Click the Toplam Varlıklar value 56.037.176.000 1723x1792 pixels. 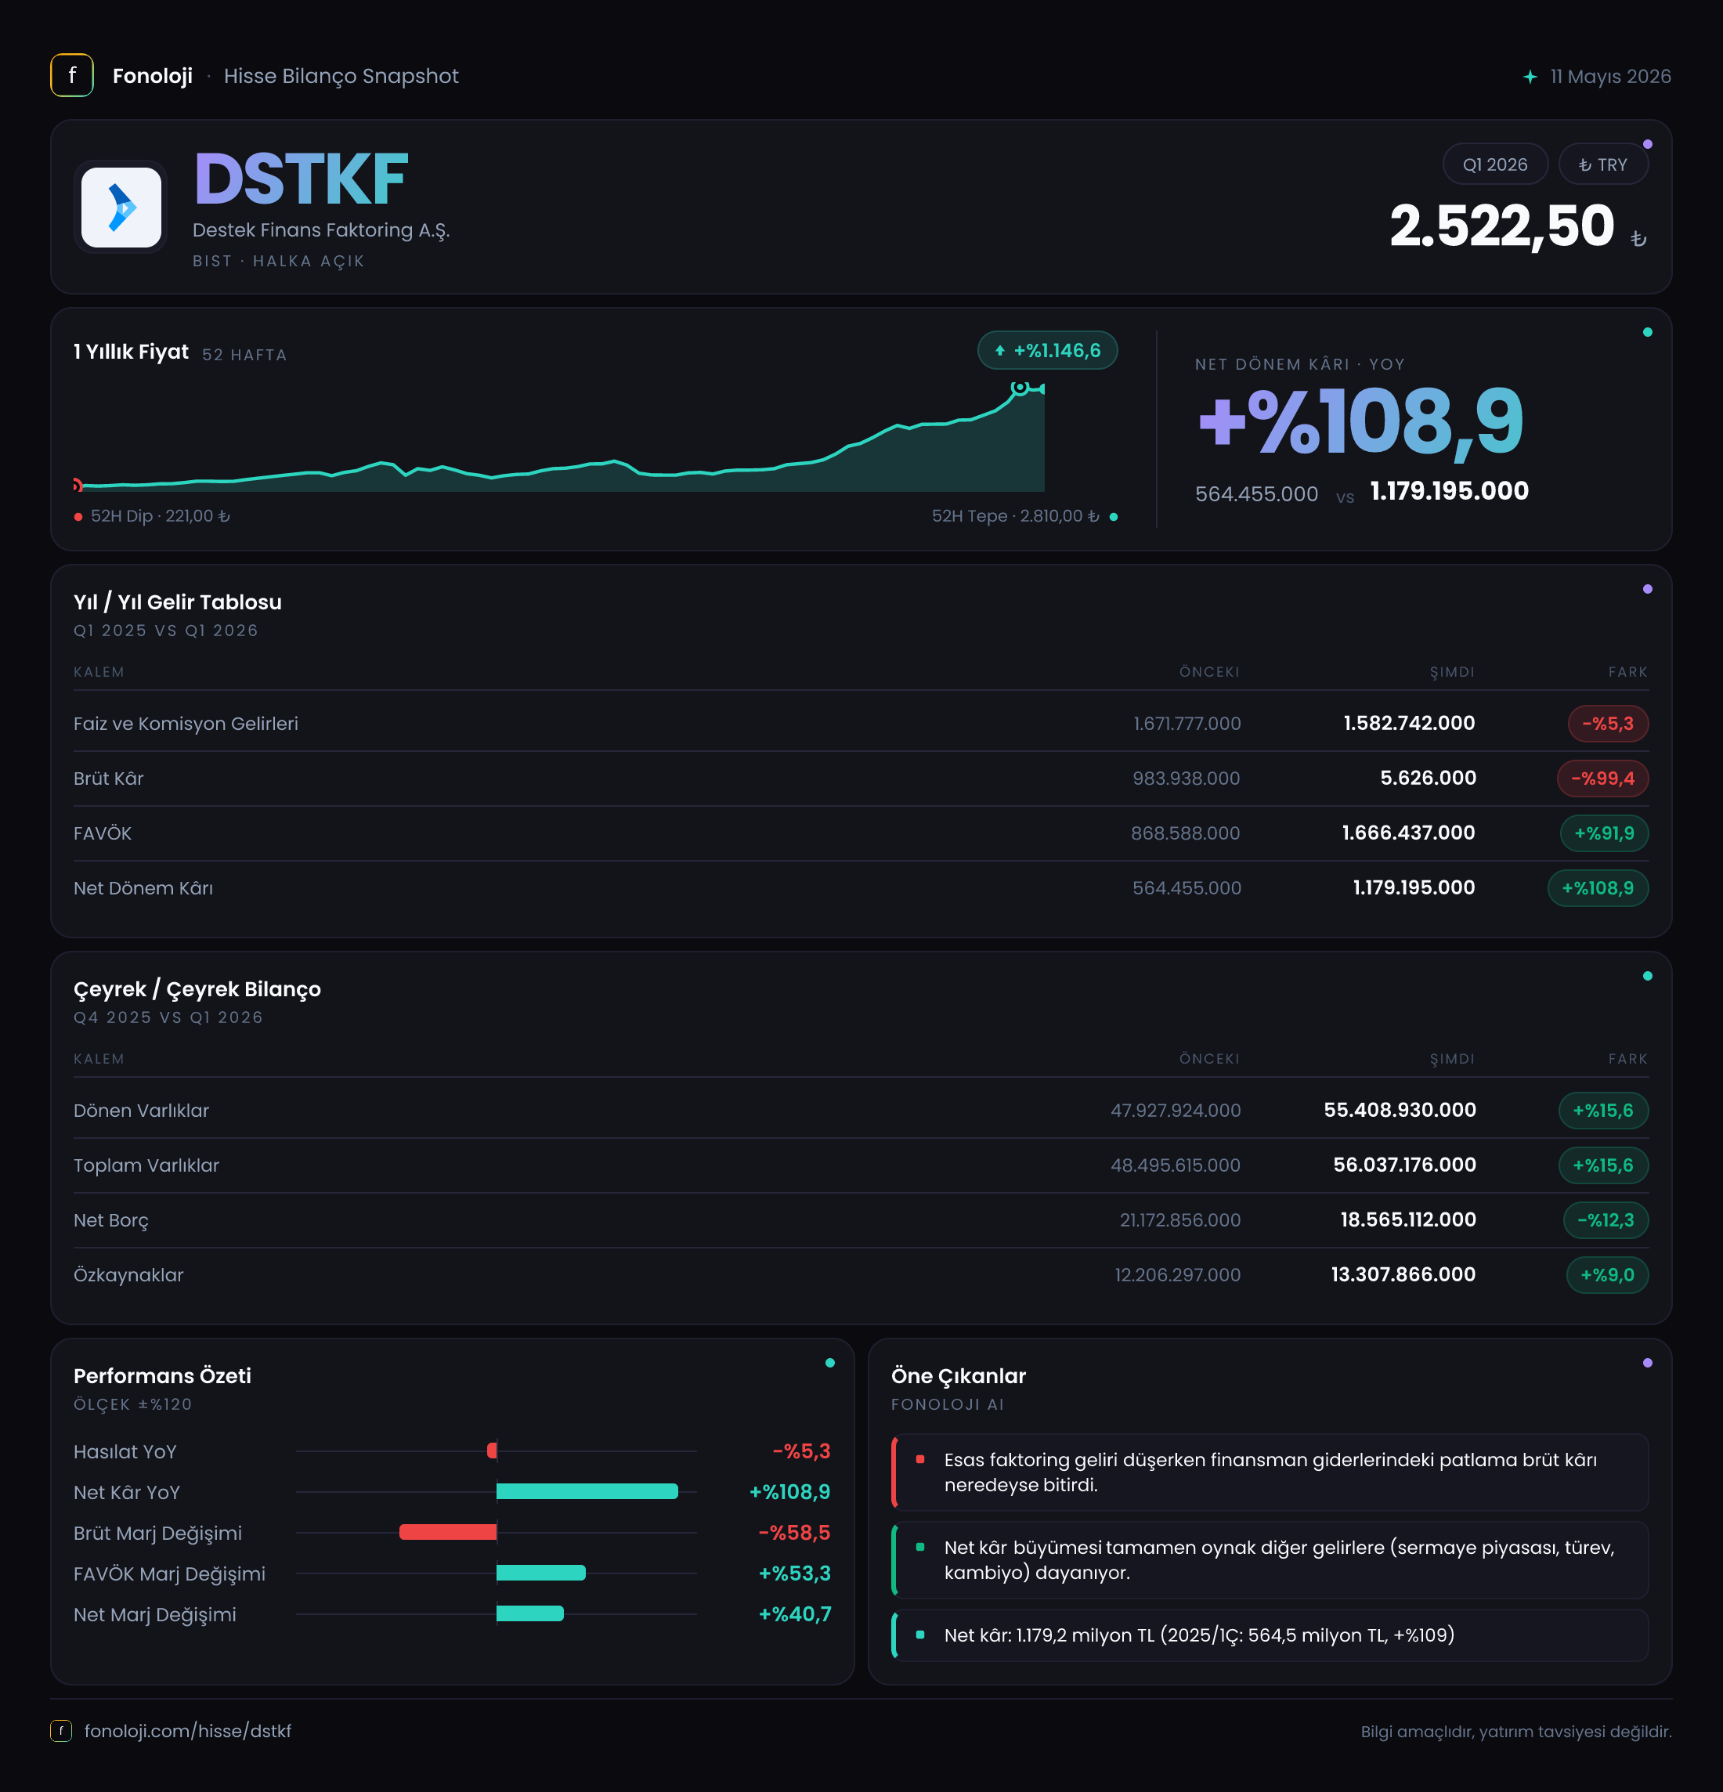(1405, 1165)
